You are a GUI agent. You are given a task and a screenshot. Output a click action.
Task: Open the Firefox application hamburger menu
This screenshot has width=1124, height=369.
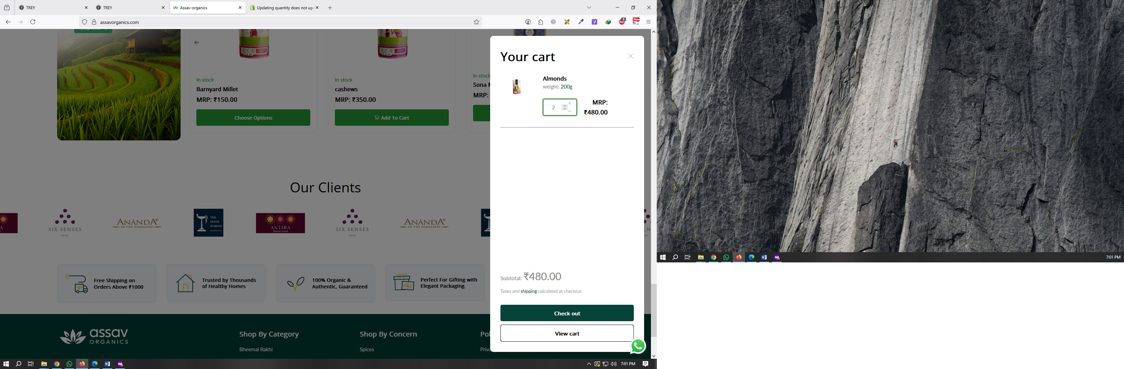649,22
